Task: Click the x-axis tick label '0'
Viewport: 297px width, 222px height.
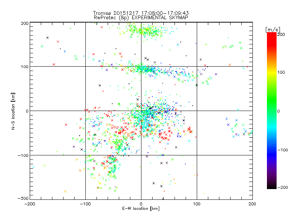Action: 141,204
